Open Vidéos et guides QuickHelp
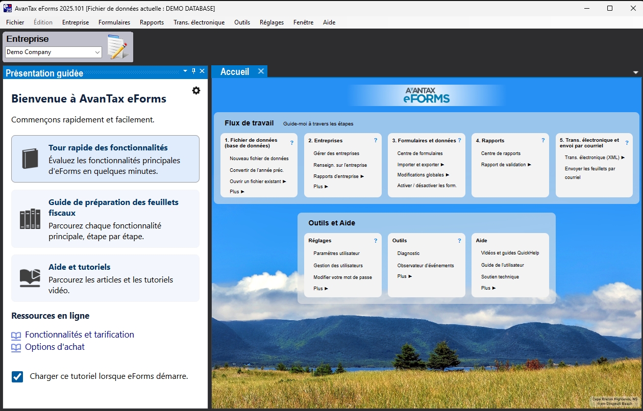This screenshot has width=643, height=411. (510, 253)
